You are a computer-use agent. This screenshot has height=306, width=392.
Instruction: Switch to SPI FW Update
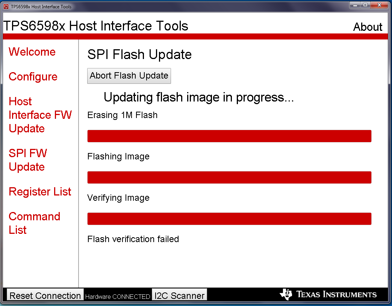28,160
